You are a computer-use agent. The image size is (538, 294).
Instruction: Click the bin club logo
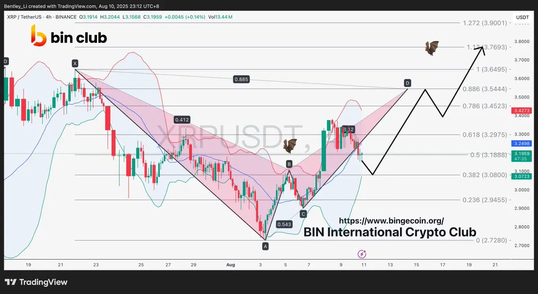tap(69, 36)
